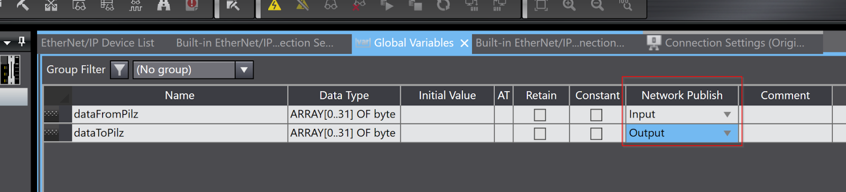Check Constant box for dataFromPilz
846x192 pixels.
tap(596, 115)
